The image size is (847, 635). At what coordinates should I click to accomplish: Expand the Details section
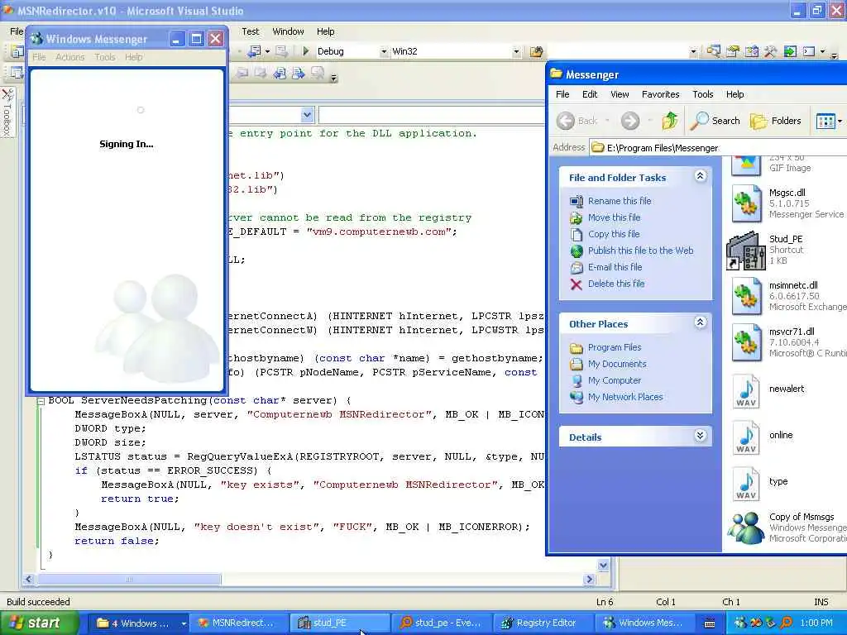coord(700,436)
